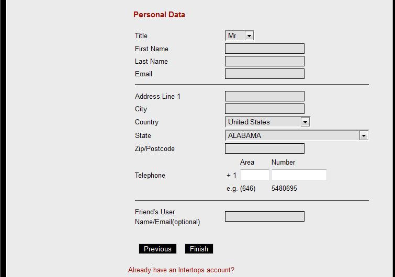
Task: Click the Last Name input box
Action: [265, 61]
